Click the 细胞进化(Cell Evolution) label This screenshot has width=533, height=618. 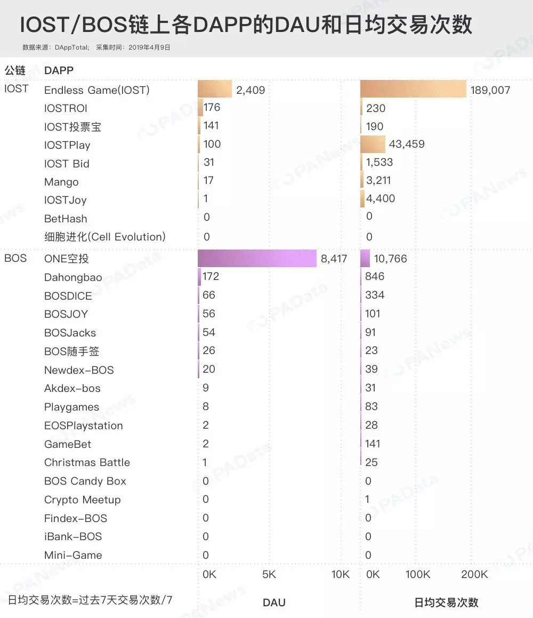[105, 237]
